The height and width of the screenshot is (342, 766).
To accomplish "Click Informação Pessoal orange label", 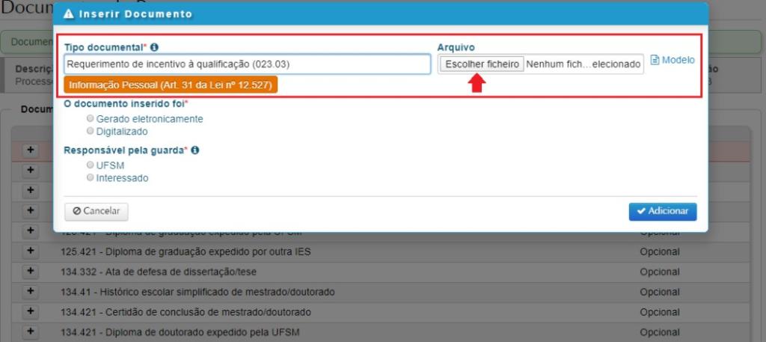I will pyautogui.click(x=171, y=85).
